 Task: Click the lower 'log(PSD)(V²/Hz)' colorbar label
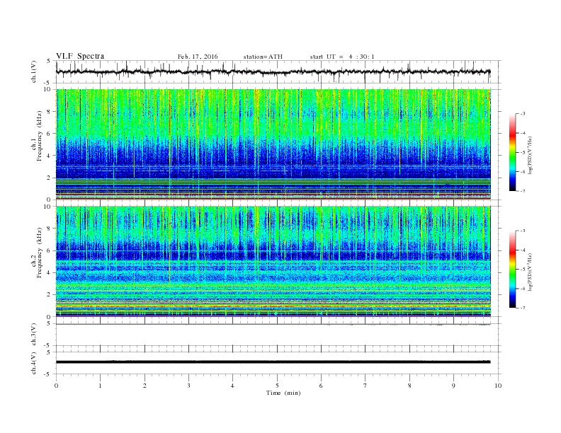pyautogui.click(x=530, y=272)
